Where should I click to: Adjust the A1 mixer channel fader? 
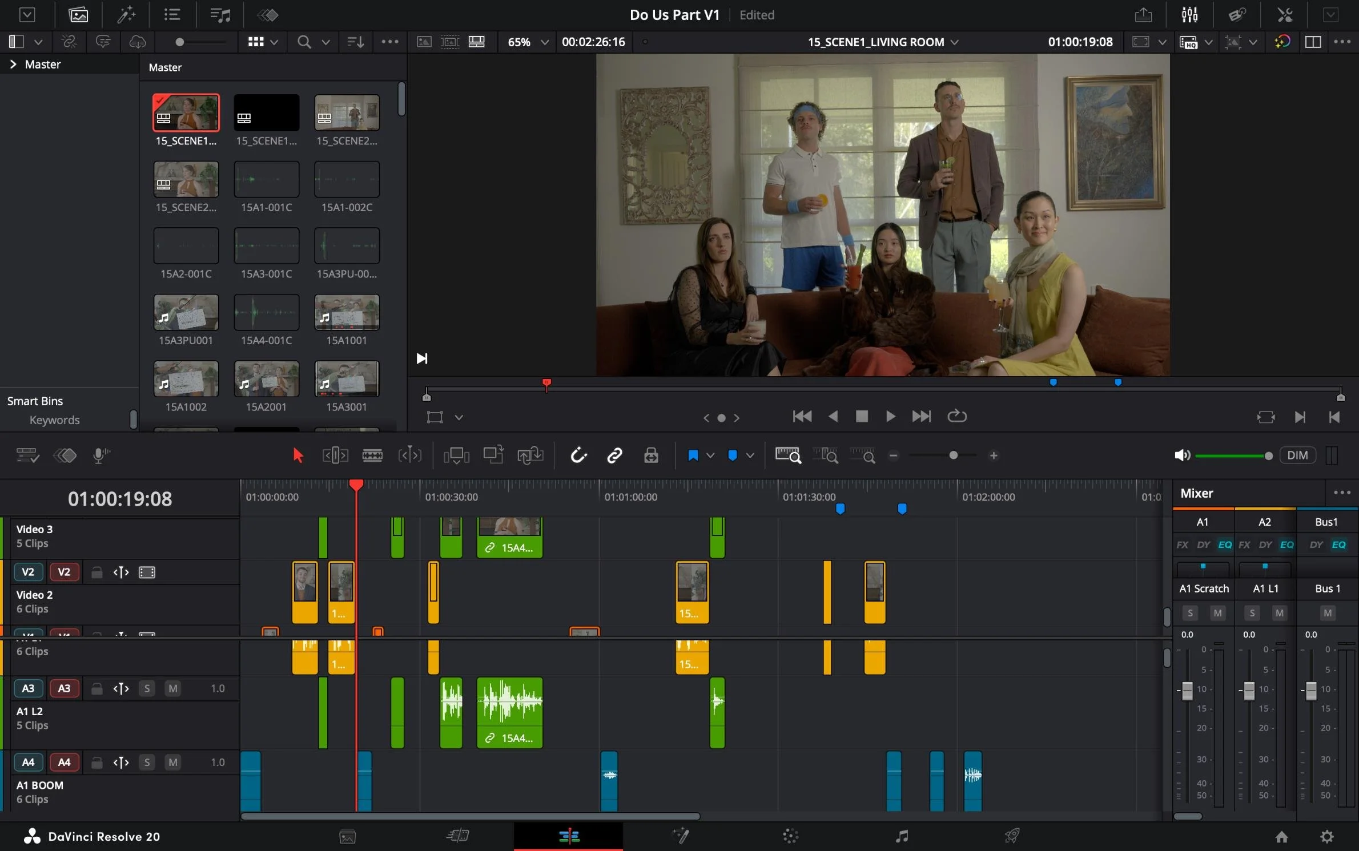(1187, 691)
